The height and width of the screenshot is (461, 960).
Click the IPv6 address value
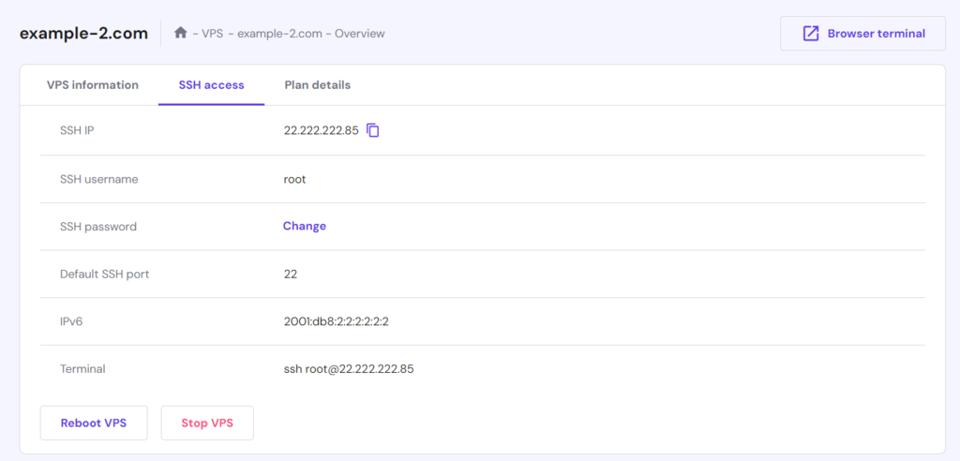point(336,321)
